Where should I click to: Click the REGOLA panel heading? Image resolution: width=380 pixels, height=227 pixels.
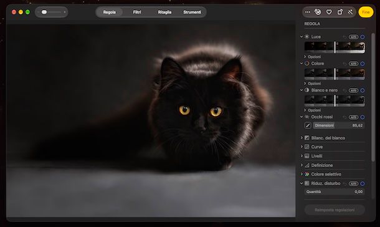click(x=312, y=24)
